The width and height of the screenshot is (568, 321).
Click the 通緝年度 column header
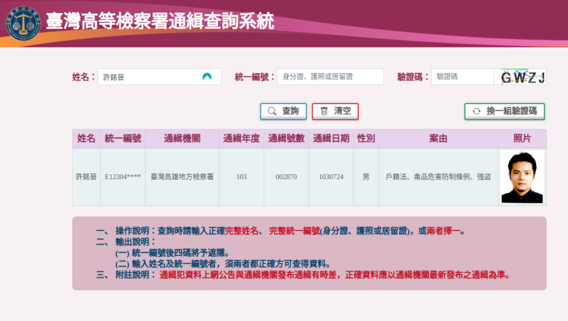pyautogui.click(x=241, y=138)
